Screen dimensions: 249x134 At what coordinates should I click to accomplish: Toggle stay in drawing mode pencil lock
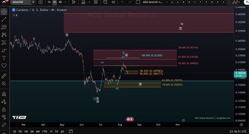coord(4,102)
